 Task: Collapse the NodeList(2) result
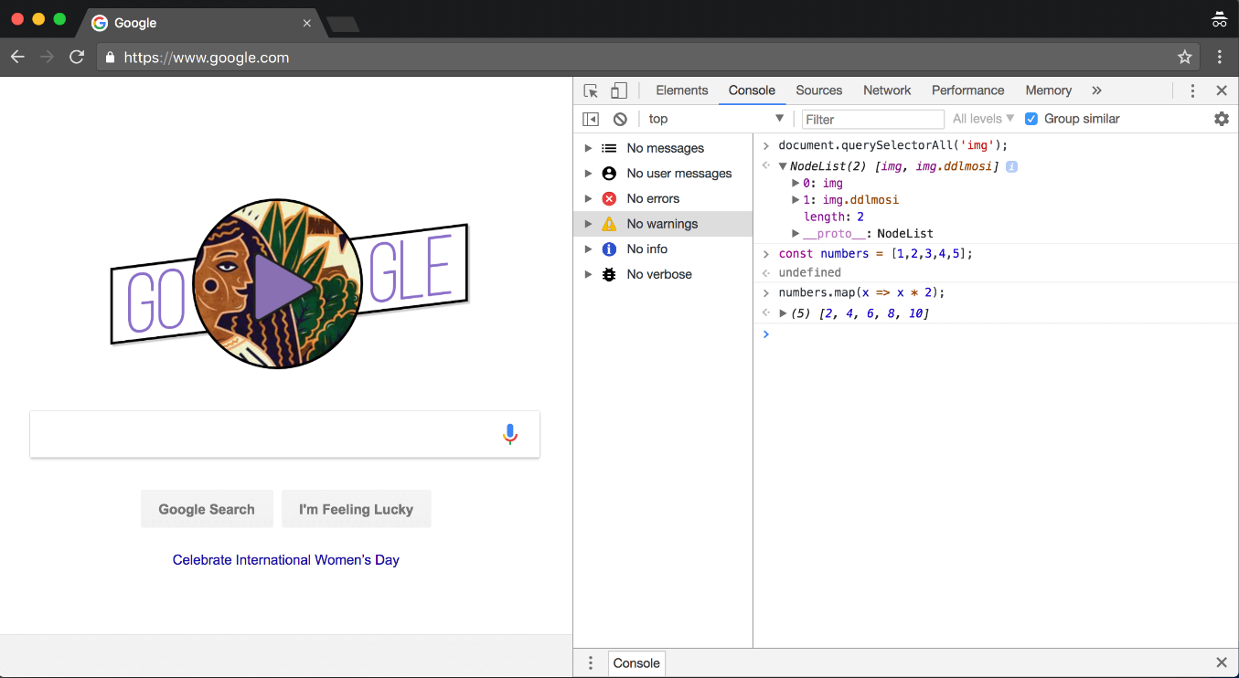783,166
